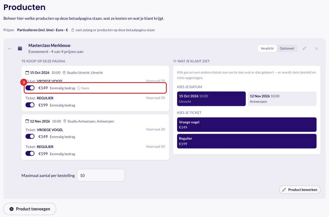Image resolution: width=329 pixels, height=217 pixels.
Task: Click the pencil icon in Product bewerken
Action: coord(284,190)
